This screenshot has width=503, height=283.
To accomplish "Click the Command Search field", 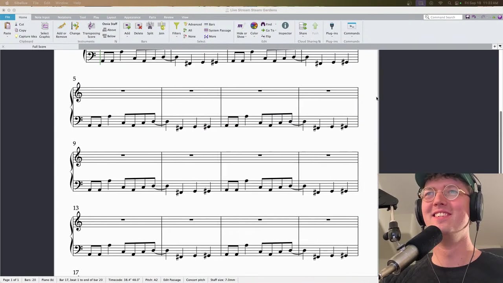I will tap(443, 17).
